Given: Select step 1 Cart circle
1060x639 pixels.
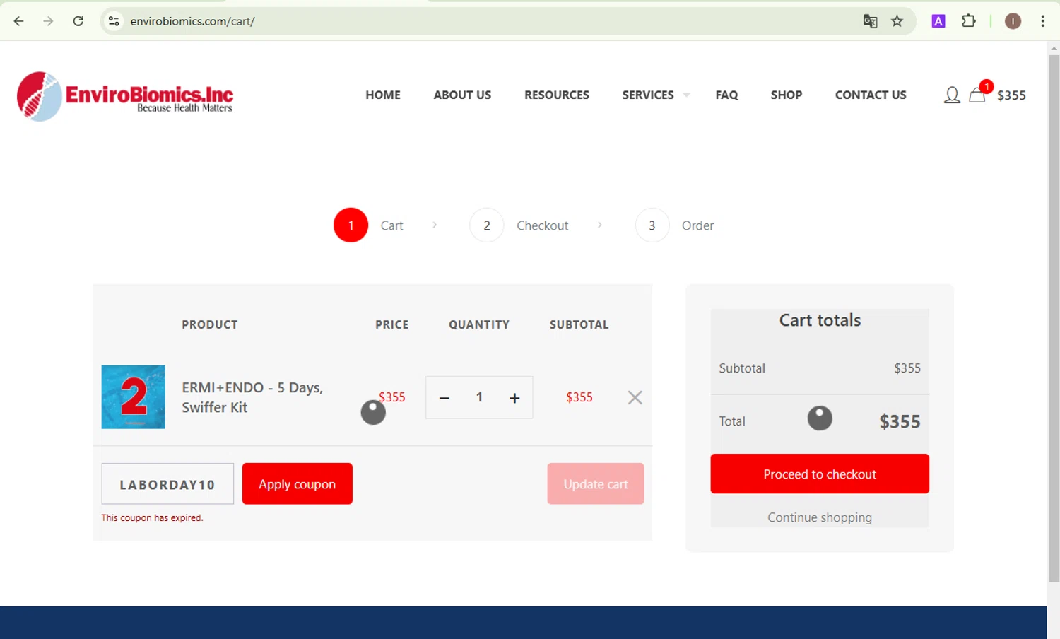Looking at the screenshot, I should point(351,225).
